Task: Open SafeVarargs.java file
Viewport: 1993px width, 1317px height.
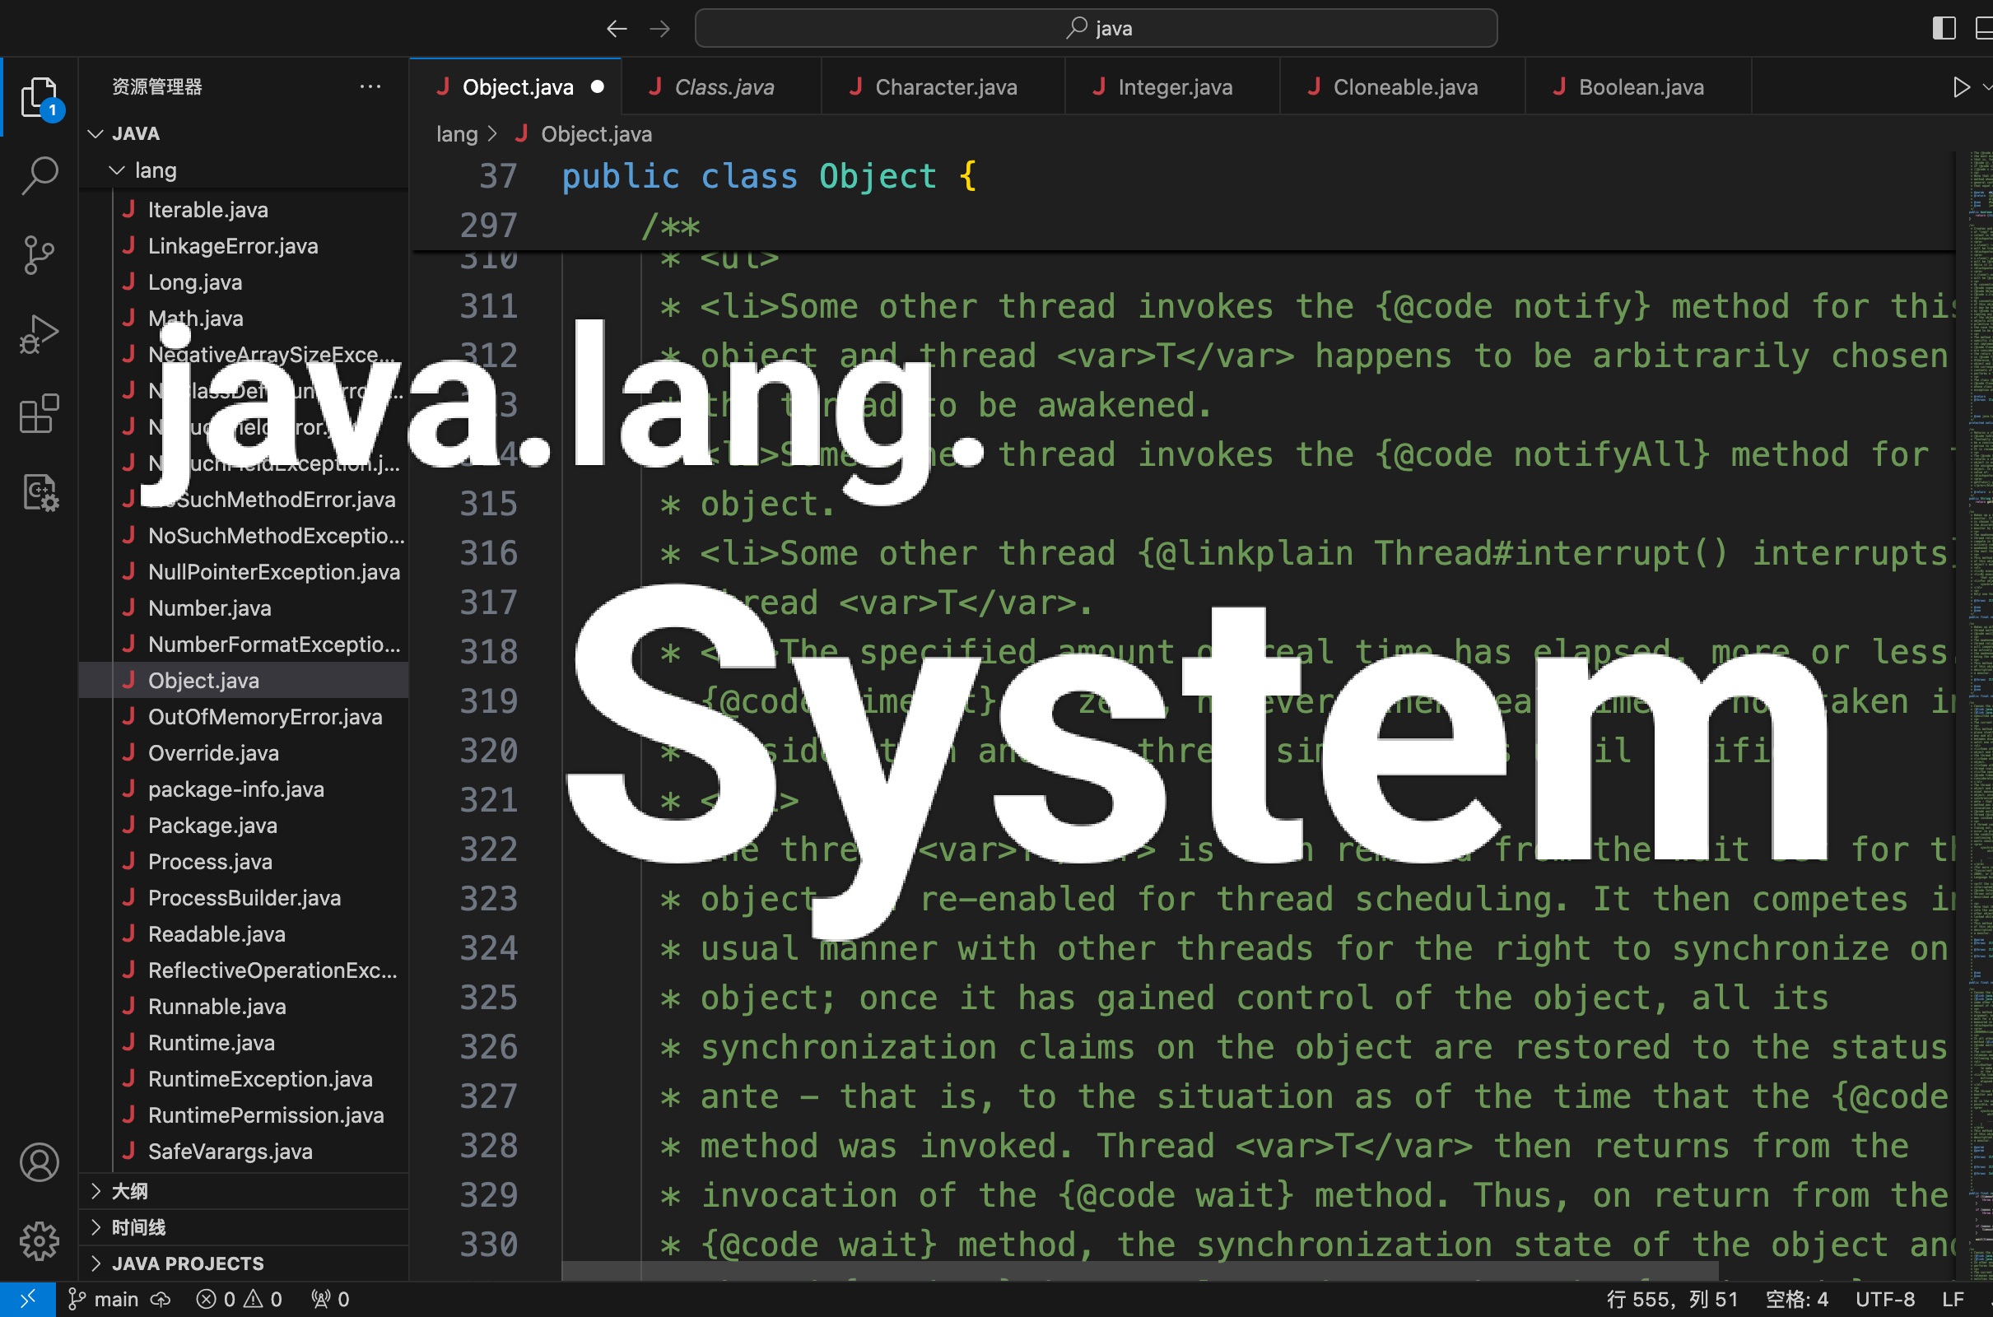Action: (244, 1152)
